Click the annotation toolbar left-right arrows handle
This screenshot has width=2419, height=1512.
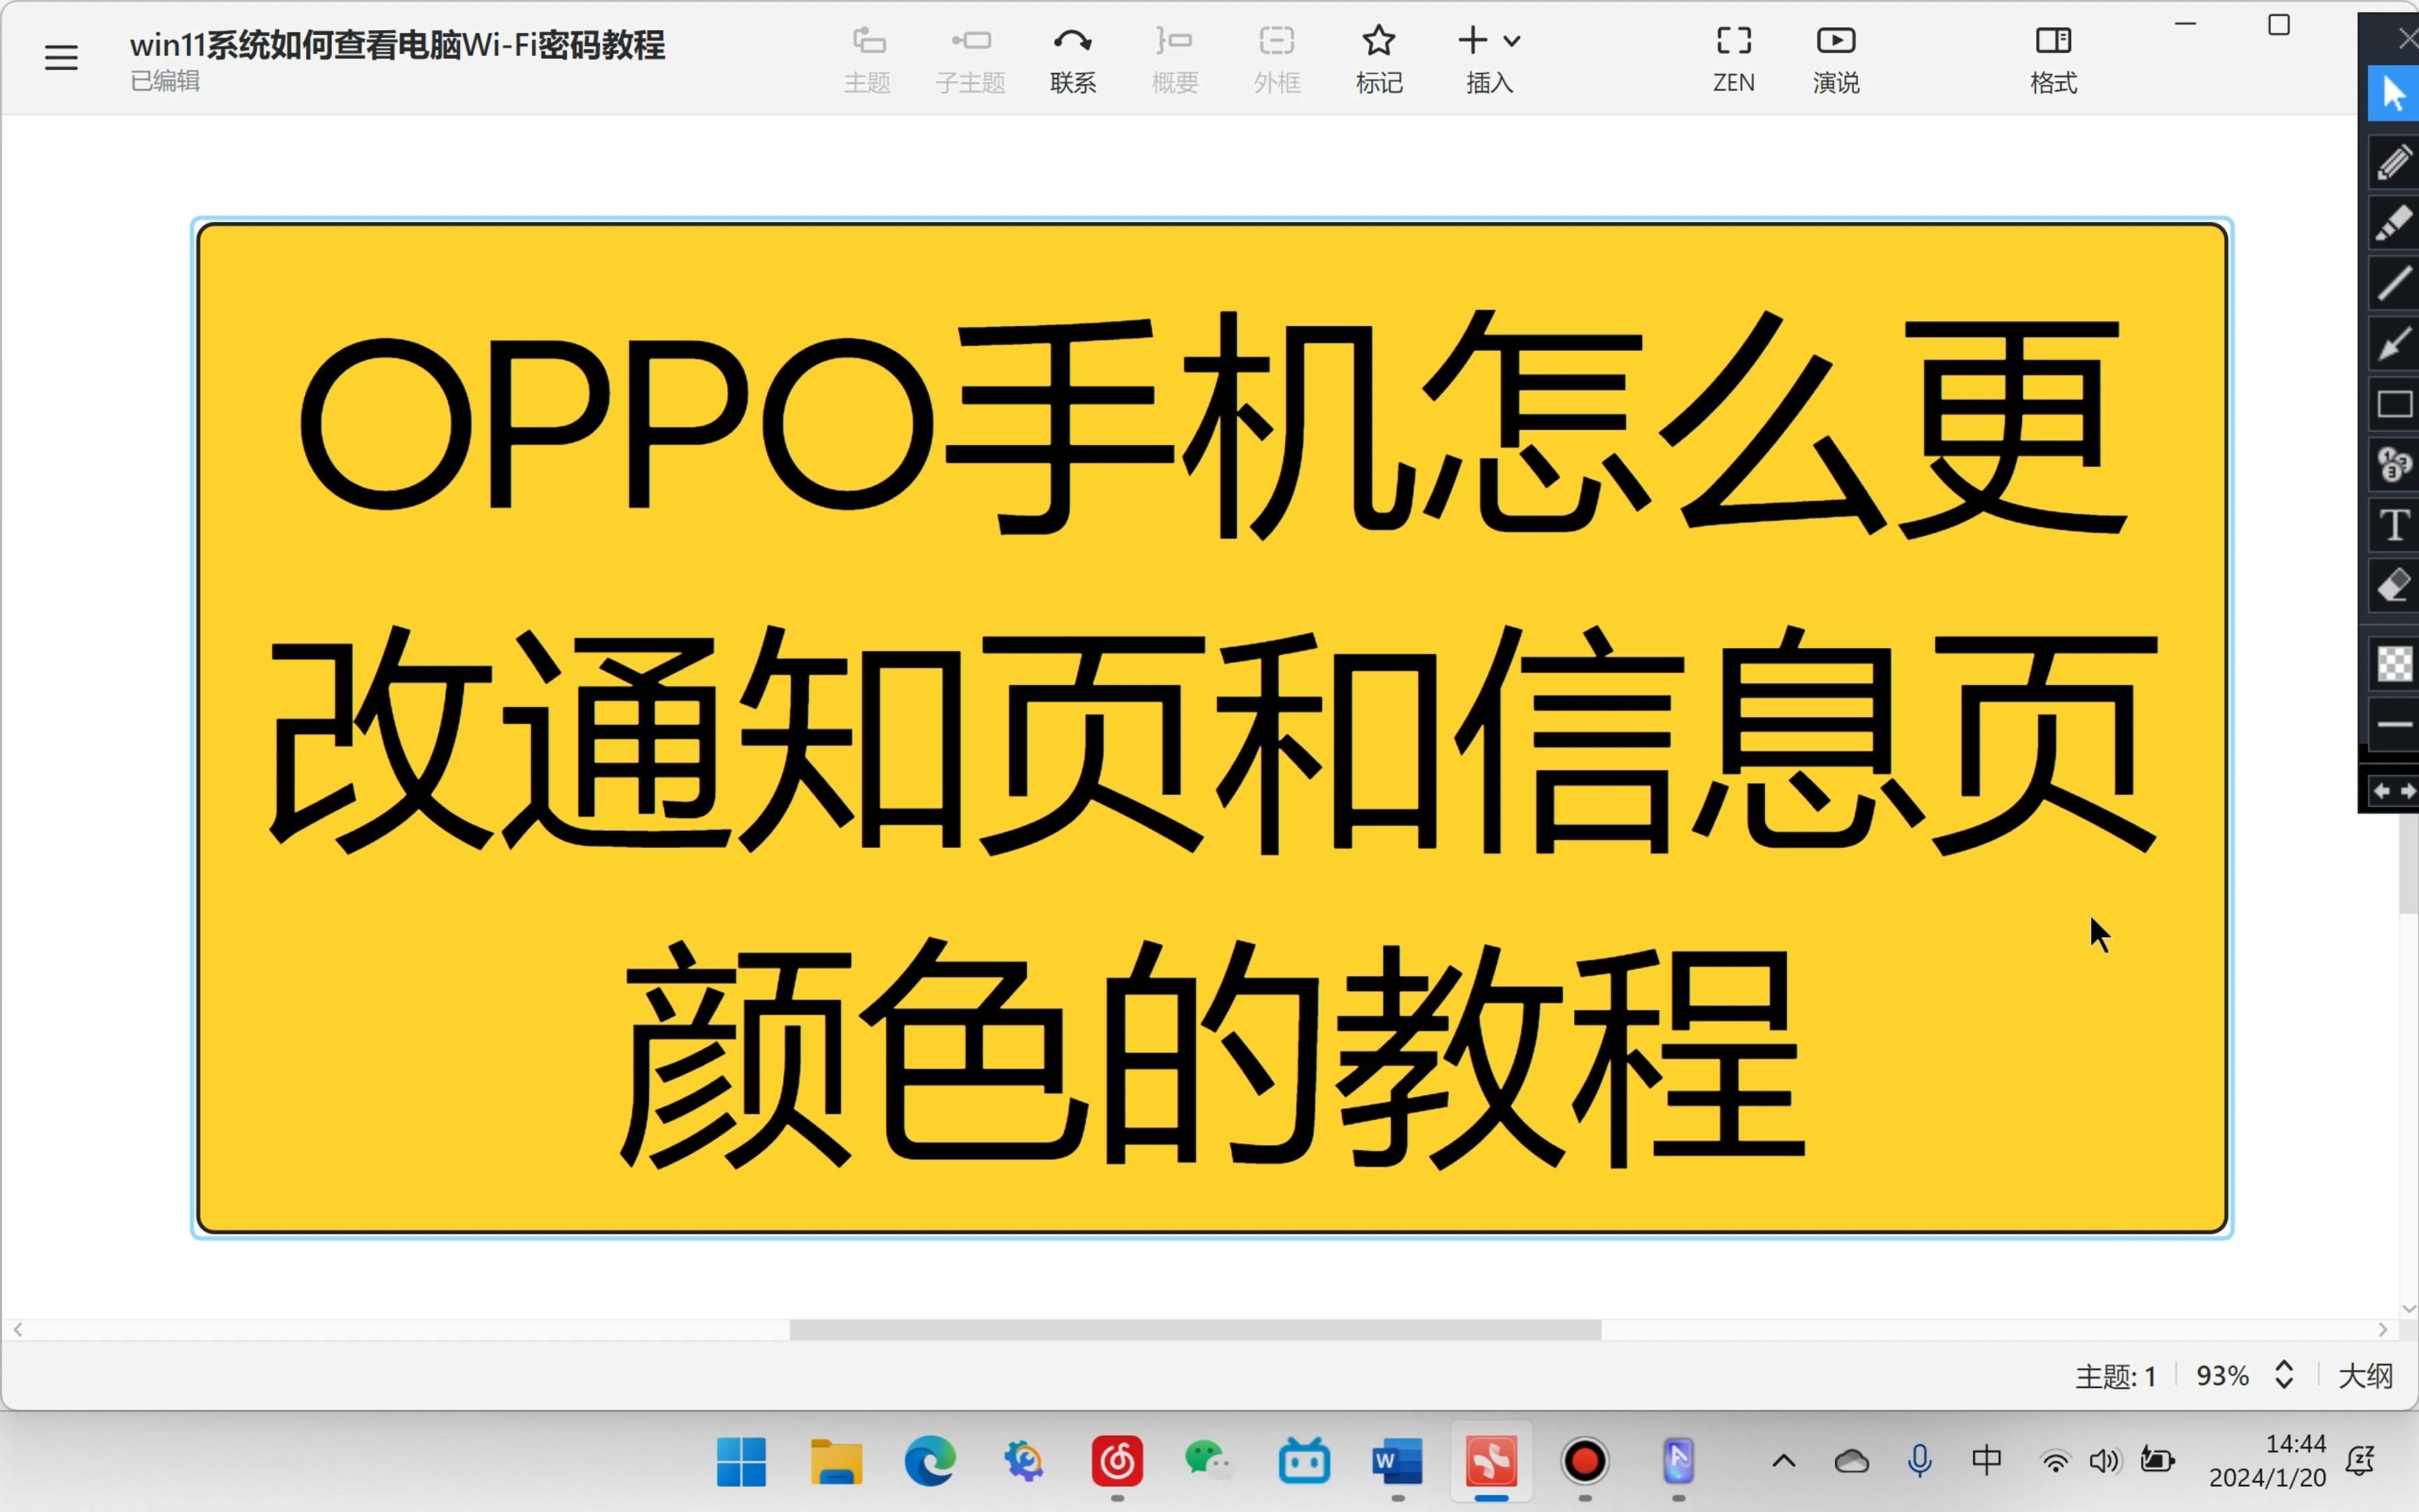(2393, 791)
